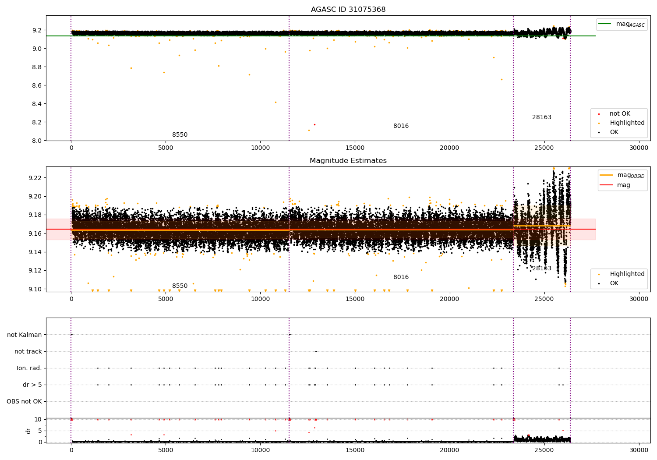Viewport: 657px width, 460px height.
Task: Select the green mag AGASC legend line
Action: tap(605, 24)
